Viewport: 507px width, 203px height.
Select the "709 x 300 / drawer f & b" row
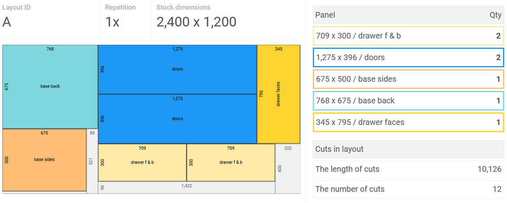[x=408, y=36]
